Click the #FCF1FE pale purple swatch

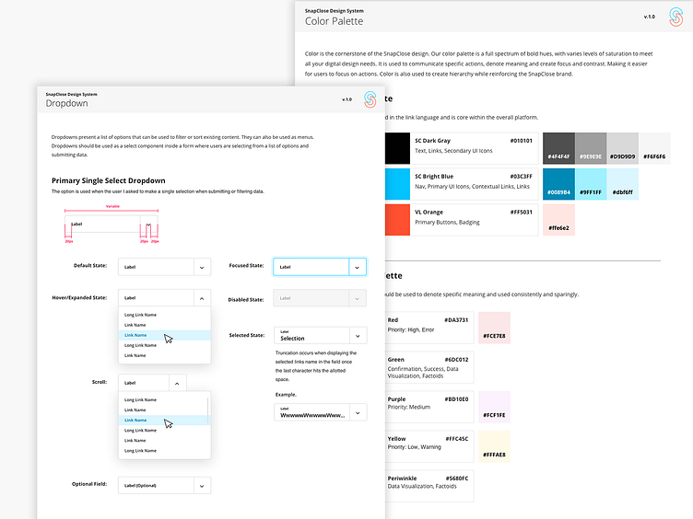pyautogui.click(x=494, y=407)
